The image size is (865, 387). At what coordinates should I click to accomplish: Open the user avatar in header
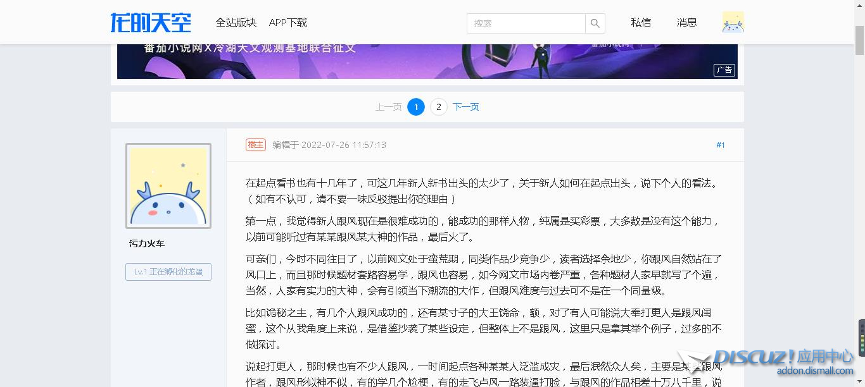[x=733, y=22]
